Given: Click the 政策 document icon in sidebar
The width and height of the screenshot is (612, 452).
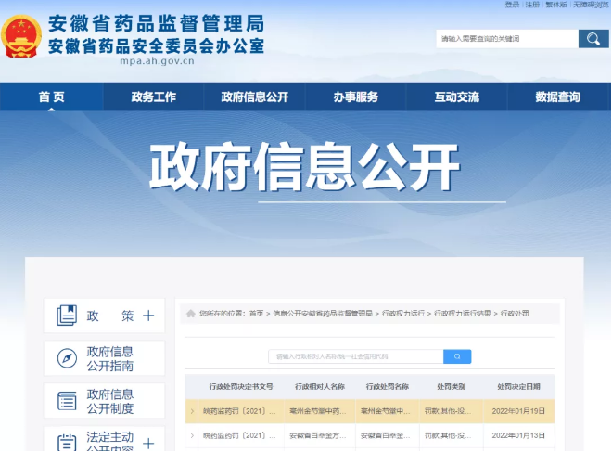Looking at the screenshot, I should click(x=67, y=316).
